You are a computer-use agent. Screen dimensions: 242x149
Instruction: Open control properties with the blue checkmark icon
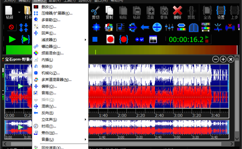(139, 40)
